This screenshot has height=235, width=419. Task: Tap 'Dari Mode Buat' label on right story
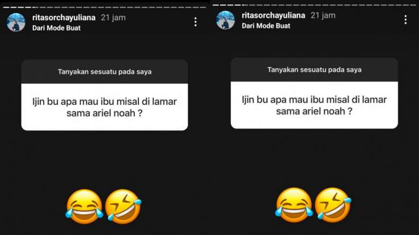tap(266, 26)
